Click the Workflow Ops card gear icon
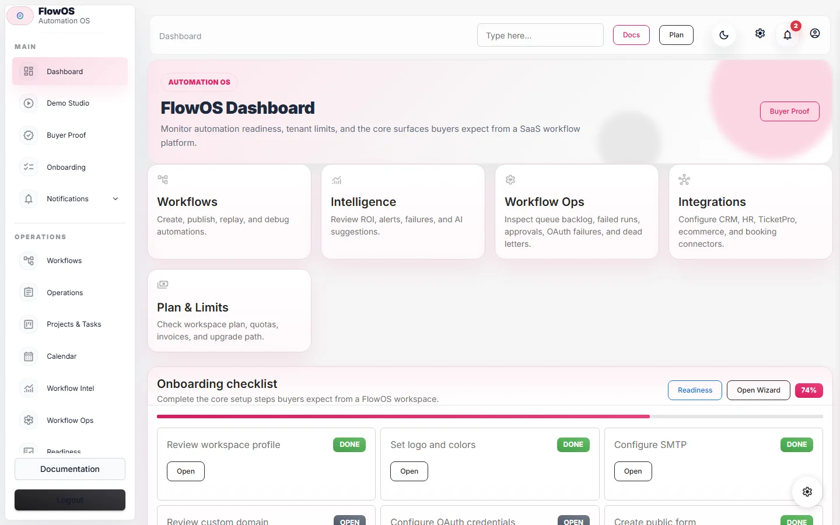 (510, 180)
